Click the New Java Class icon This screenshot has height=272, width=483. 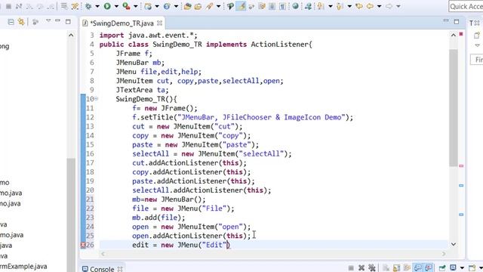[x=167, y=6]
